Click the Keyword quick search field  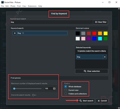(51, 22)
